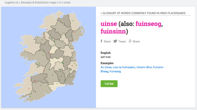
Task: Open the Uinsinn Bhuí example link
Action: tap(144, 67)
